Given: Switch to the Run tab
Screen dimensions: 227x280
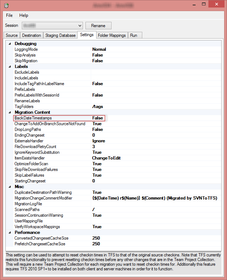Looking at the screenshot, I should click(x=134, y=35).
